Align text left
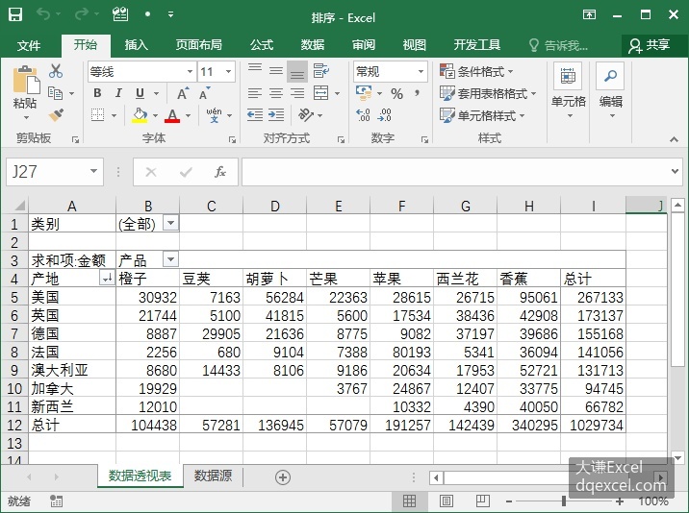This screenshot has width=689, height=513. tap(255, 93)
